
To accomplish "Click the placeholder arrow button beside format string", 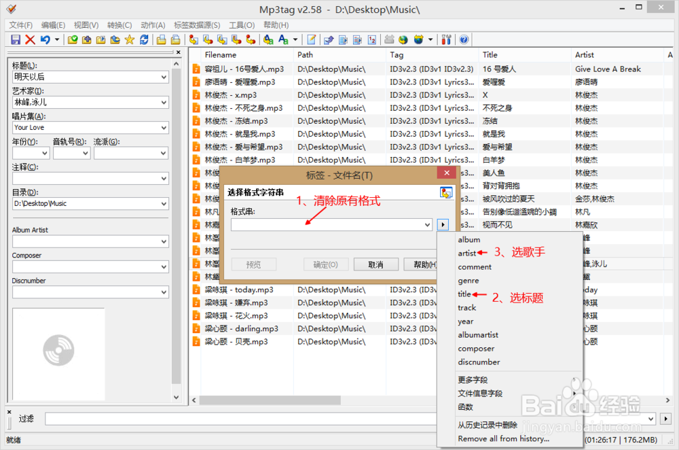I will (443, 224).
